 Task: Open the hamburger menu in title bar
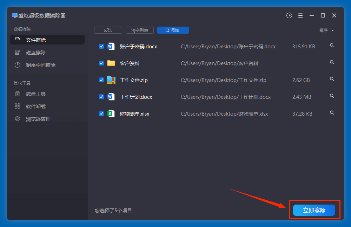coord(300,15)
